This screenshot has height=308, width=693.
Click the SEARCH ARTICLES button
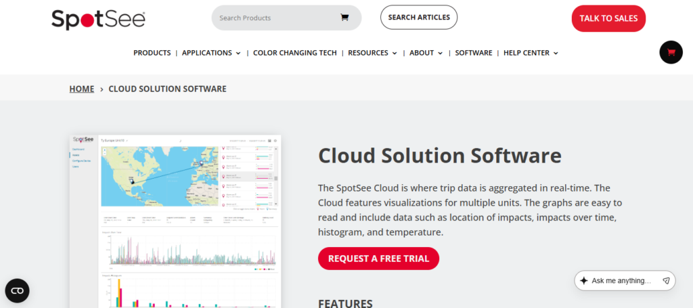pos(418,17)
